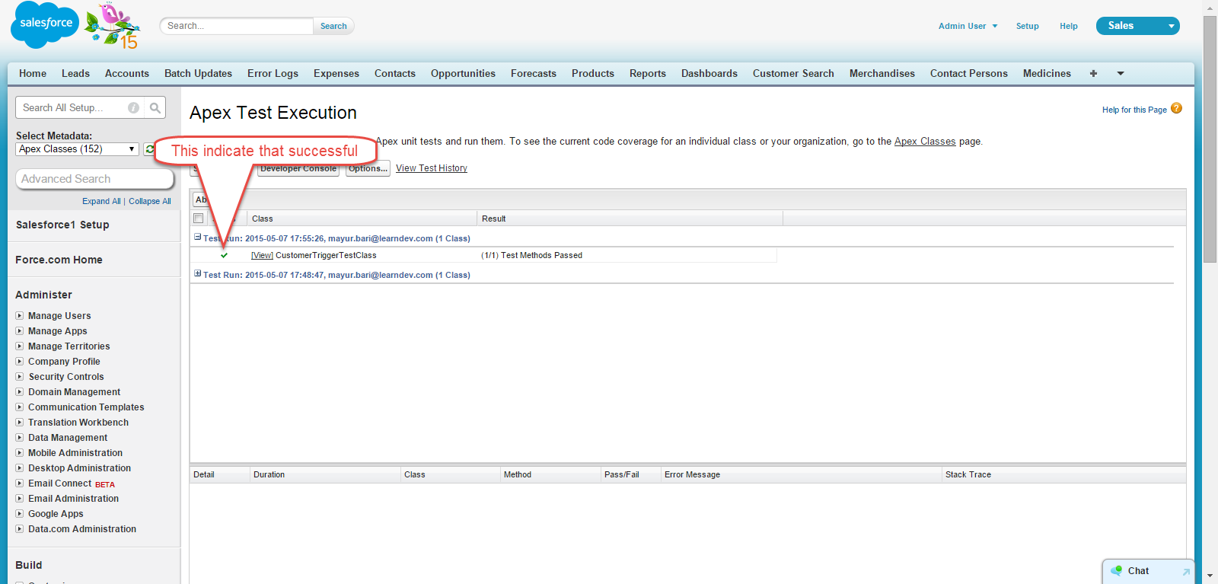1218x584 pixels.
Task: Toggle the select-all checkbox in test table header
Action: [198, 219]
